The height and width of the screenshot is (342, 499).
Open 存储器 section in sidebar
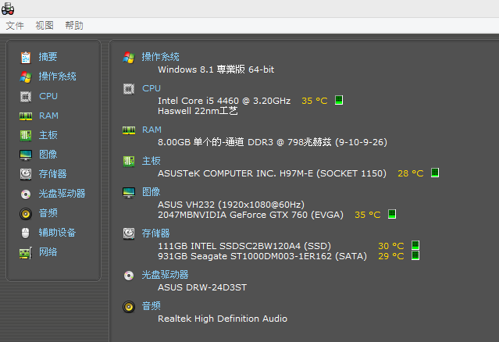[53, 174]
